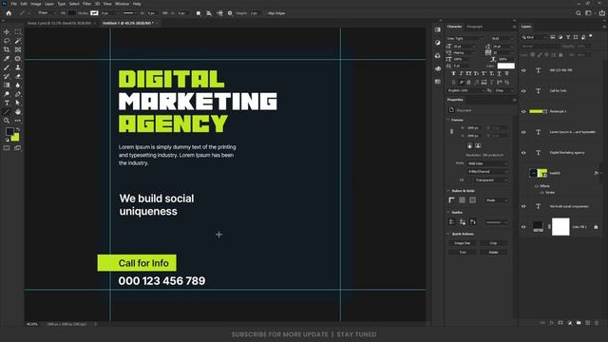
Task: Select the Crop tool
Action: pyautogui.click(x=7, y=49)
